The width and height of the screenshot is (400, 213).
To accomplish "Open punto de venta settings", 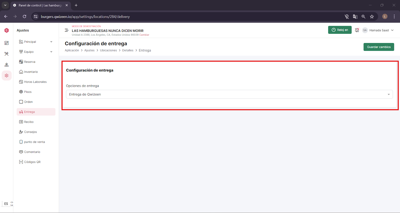I will 36,142.
